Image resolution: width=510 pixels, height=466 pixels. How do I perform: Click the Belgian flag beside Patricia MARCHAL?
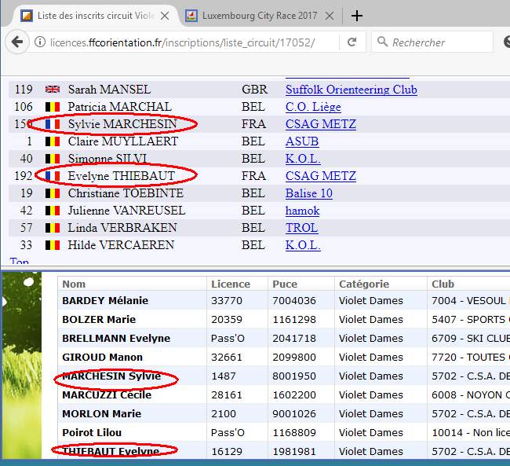[x=53, y=107]
